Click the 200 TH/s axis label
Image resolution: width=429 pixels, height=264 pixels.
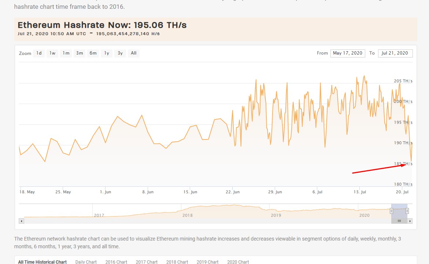[x=403, y=101]
